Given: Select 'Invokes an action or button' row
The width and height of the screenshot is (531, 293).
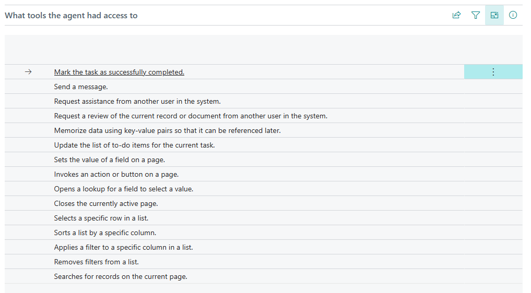Looking at the screenshot, I should point(116,175).
